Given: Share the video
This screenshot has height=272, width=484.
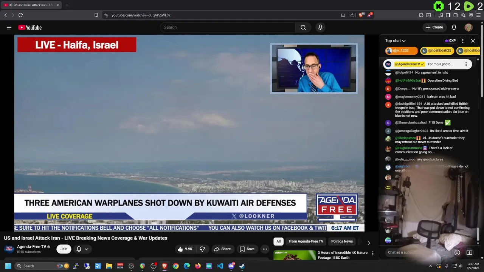Looking at the screenshot, I should pyautogui.click(x=222, y=249).
